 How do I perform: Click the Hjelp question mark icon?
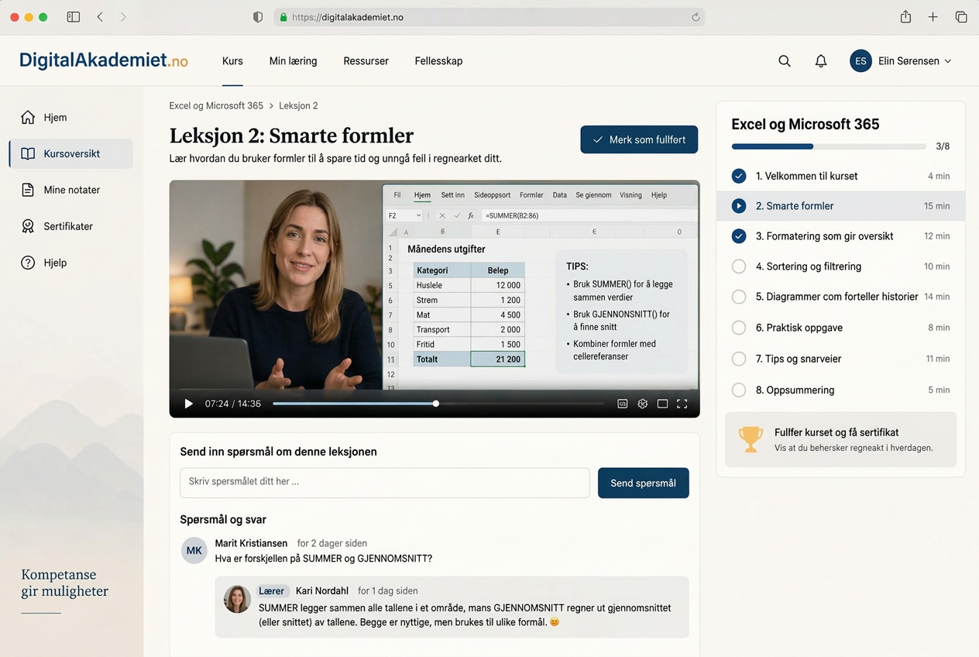pyautogui.click(x=28, y=263)
